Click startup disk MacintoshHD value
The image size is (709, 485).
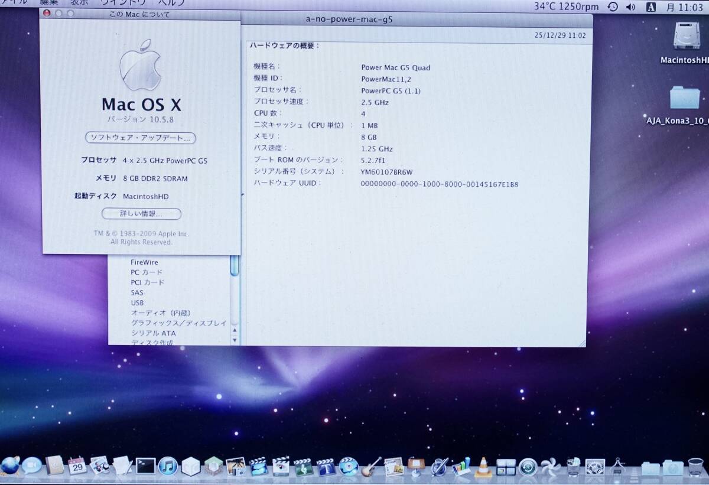click(146, 196)
